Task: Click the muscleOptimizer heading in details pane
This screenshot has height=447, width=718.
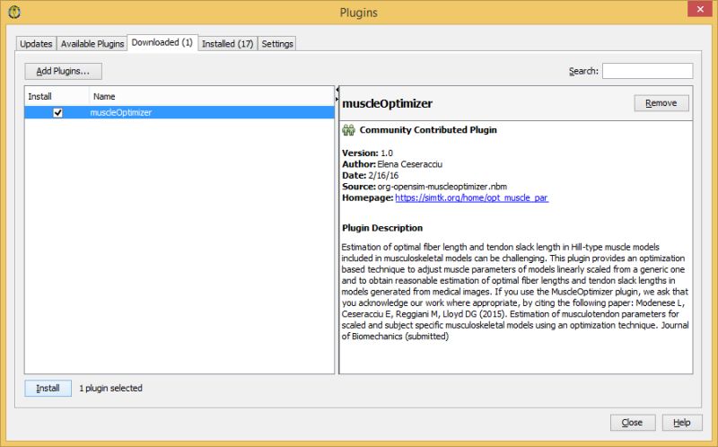Action: 388,103
